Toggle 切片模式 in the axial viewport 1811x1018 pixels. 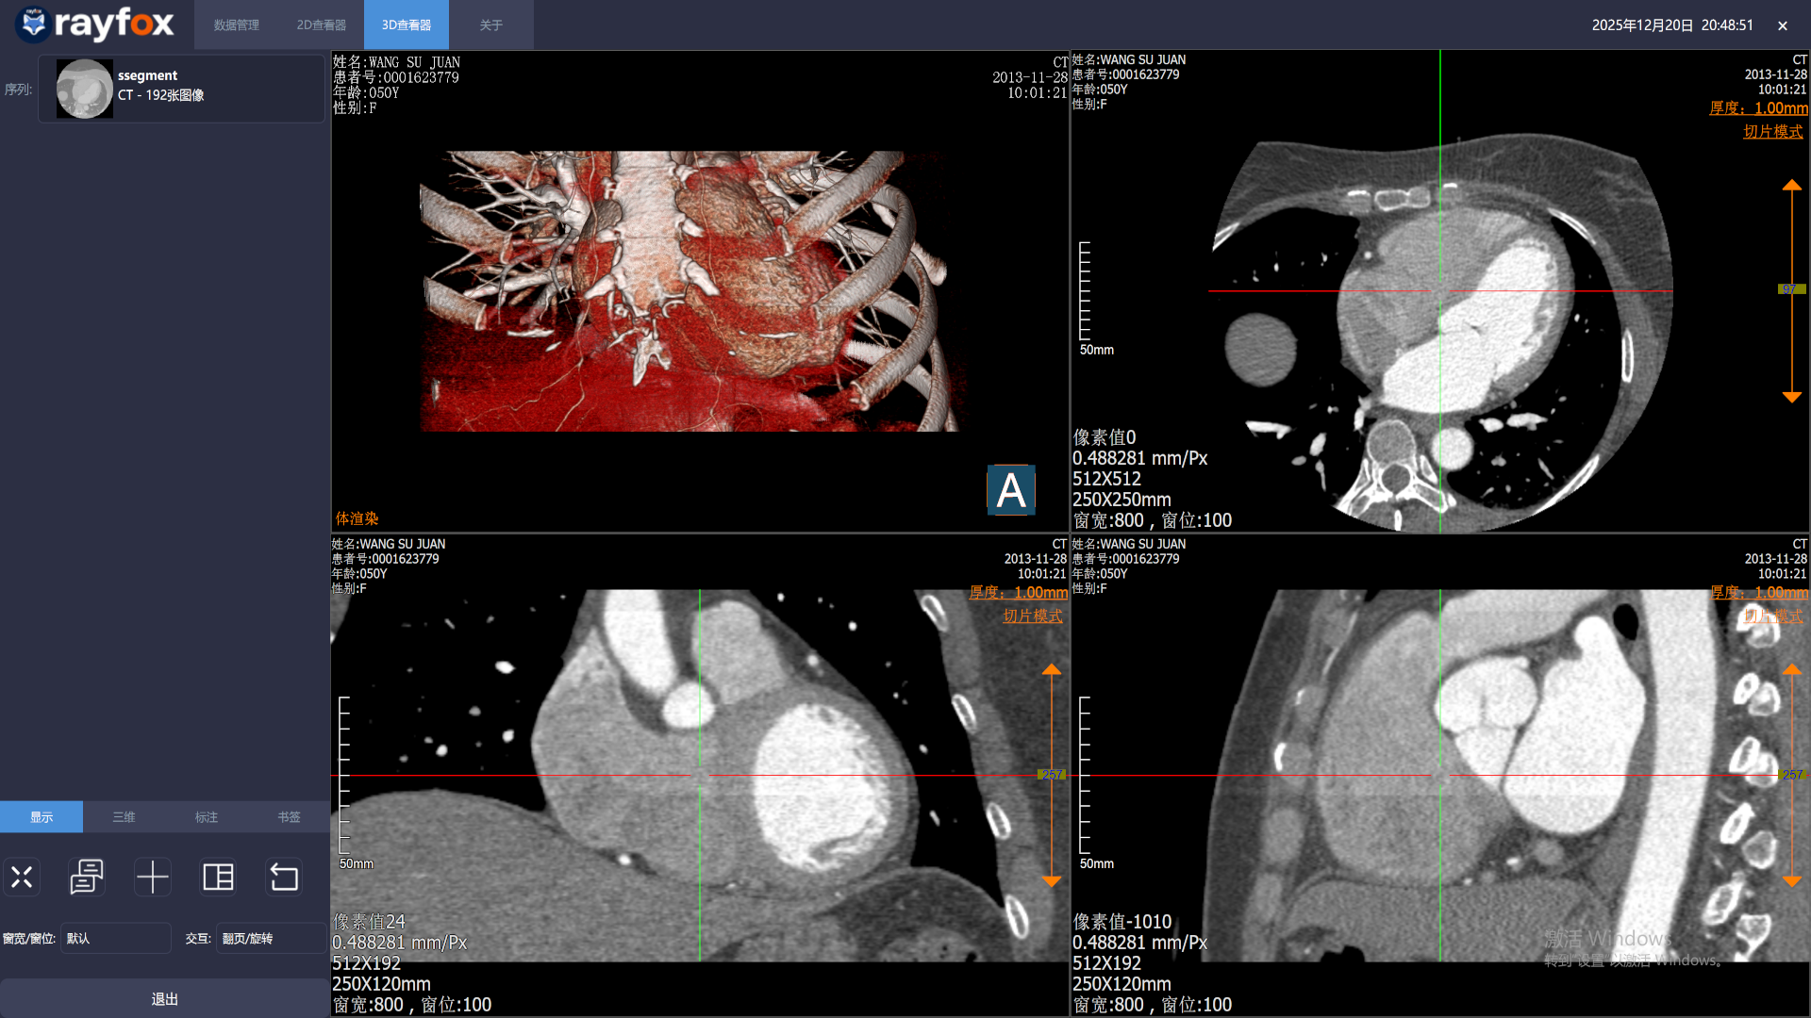pos(1772,131)
